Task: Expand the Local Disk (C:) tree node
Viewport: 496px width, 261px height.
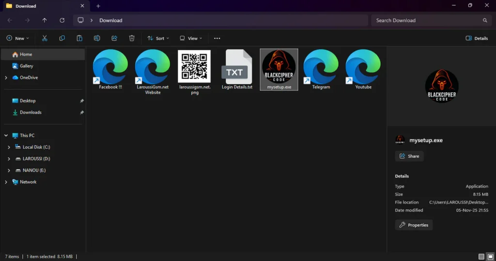Action: point(9,147)
